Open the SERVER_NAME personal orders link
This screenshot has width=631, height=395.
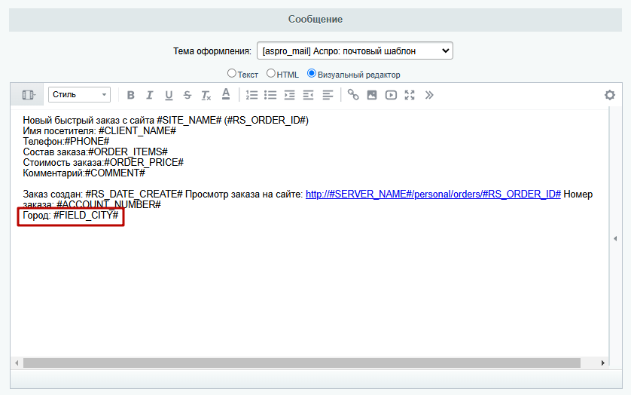point(433,194)
